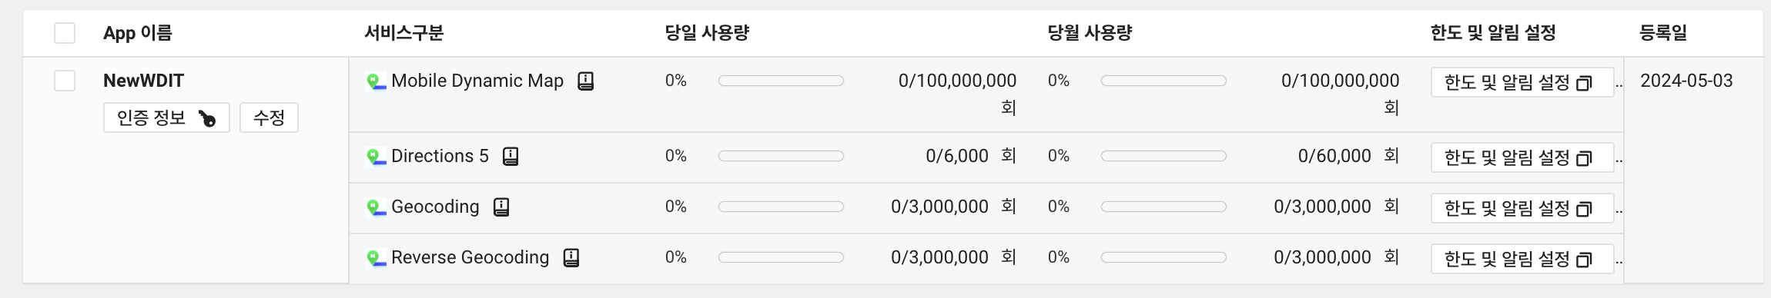Open 한도 및 알림 설정 for Reverse Geocoding

1522,259
